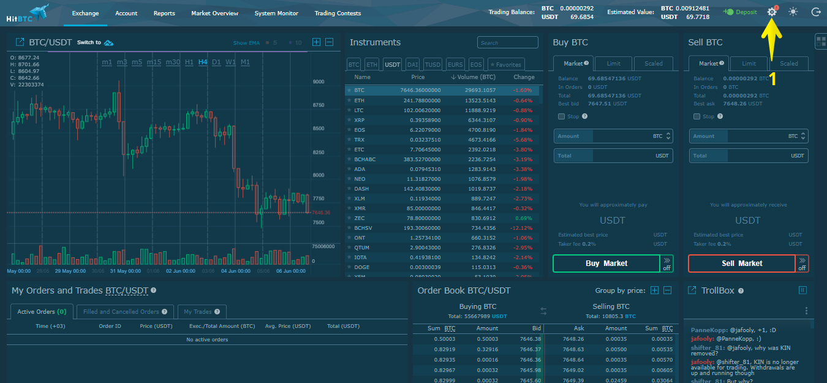Screen dimensions: 827x383
Task: Click the Buy BTC Amount input
Action: [613, 136]
